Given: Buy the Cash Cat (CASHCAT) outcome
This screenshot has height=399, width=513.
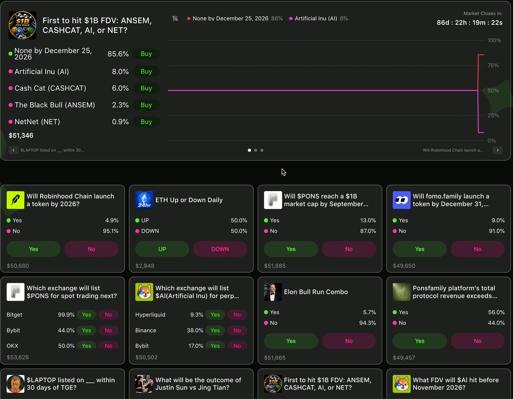Looking at the screenshot, I should pyautogui.click(x=146, y=88).
